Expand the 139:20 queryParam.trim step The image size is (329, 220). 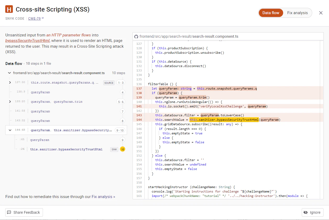(10, 102)
